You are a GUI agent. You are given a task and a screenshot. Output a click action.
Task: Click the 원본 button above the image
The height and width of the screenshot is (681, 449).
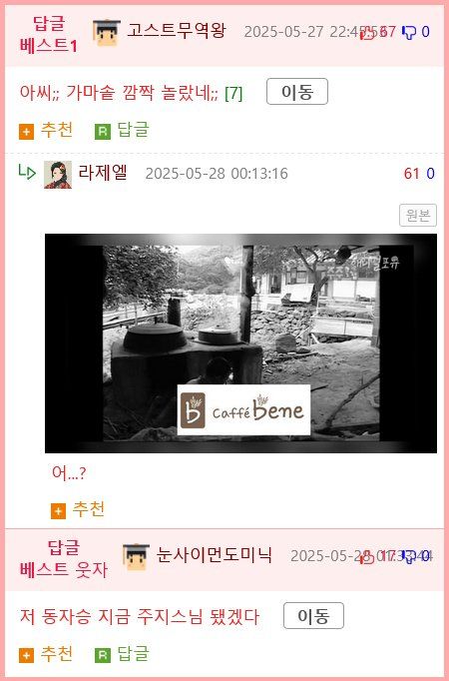418,216
